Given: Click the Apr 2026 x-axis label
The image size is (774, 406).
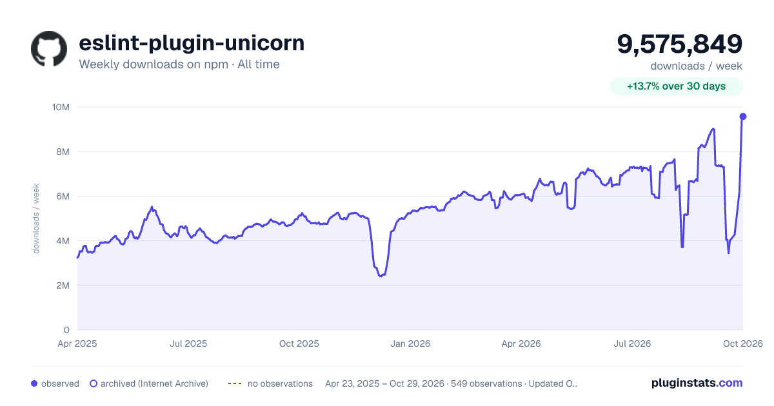Looking at the screenshot, I should (x=521, y=343).
